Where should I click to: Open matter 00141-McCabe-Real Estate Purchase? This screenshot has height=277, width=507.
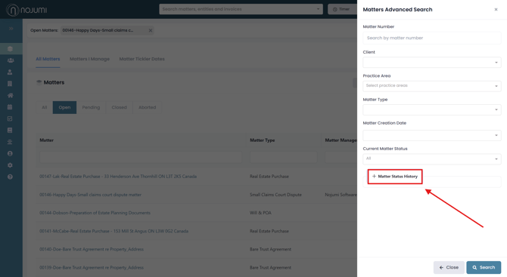point(114,231)
